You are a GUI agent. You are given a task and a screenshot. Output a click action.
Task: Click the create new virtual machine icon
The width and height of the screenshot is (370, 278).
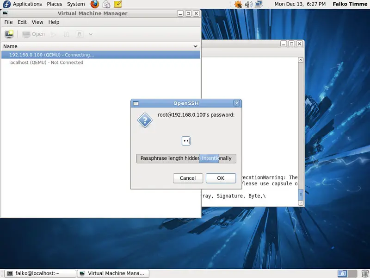(9, 34)
